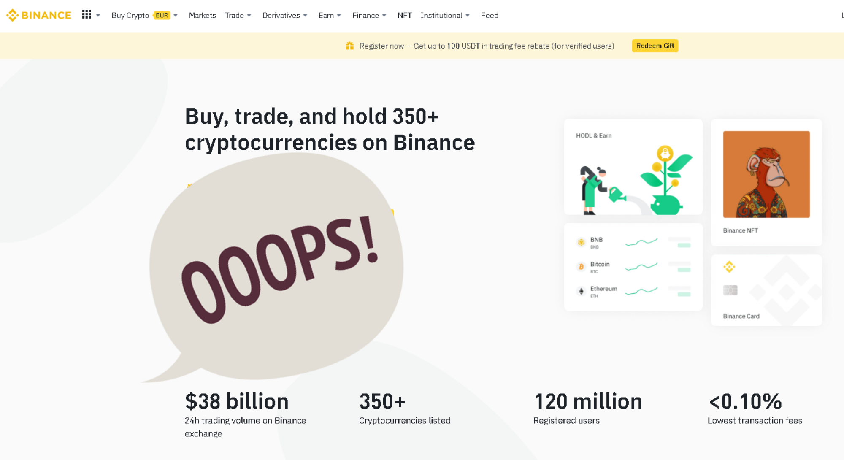The image size is (844, 460).
Task: Click the Binance logo
Action: (x=38, y=15)
